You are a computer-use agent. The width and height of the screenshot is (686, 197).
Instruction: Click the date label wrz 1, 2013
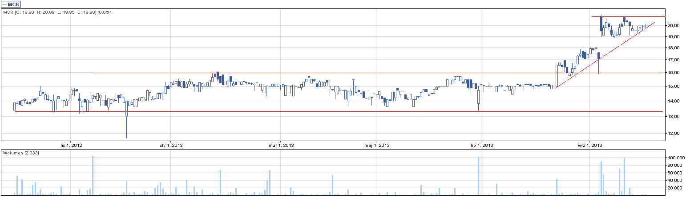point(590,145)
